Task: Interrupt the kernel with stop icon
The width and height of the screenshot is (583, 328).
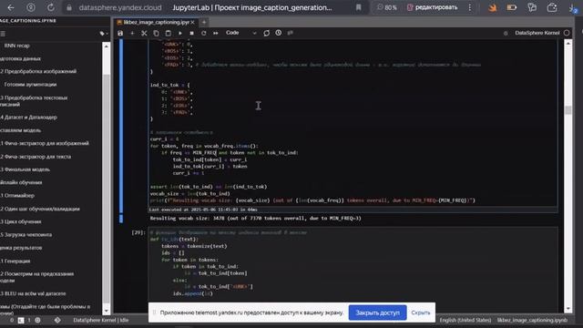Action: point(192,33)
